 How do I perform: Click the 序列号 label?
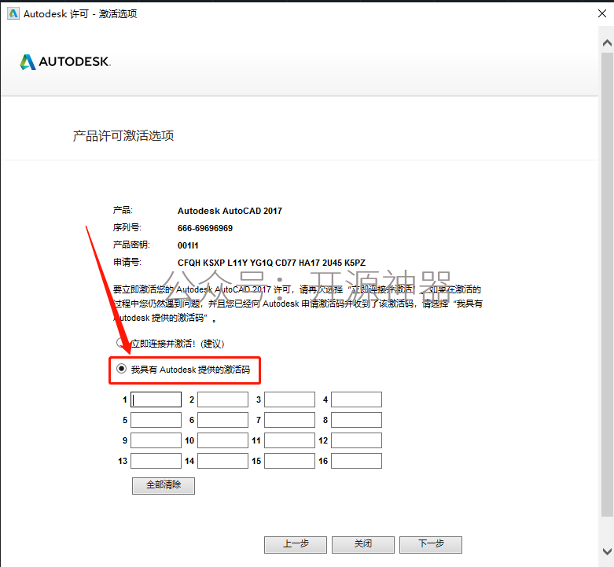pos(127,227)
